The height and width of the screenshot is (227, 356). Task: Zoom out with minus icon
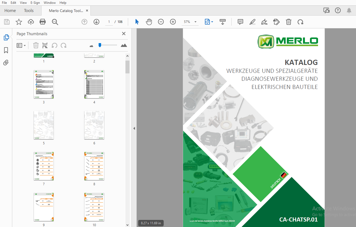pos(161,22)
